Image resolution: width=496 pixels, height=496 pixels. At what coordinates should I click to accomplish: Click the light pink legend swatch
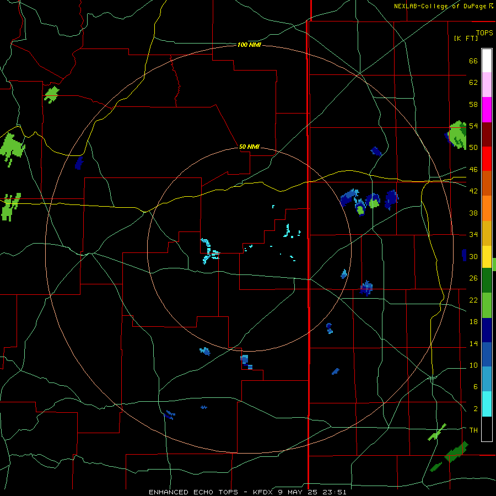coord(487,85)
